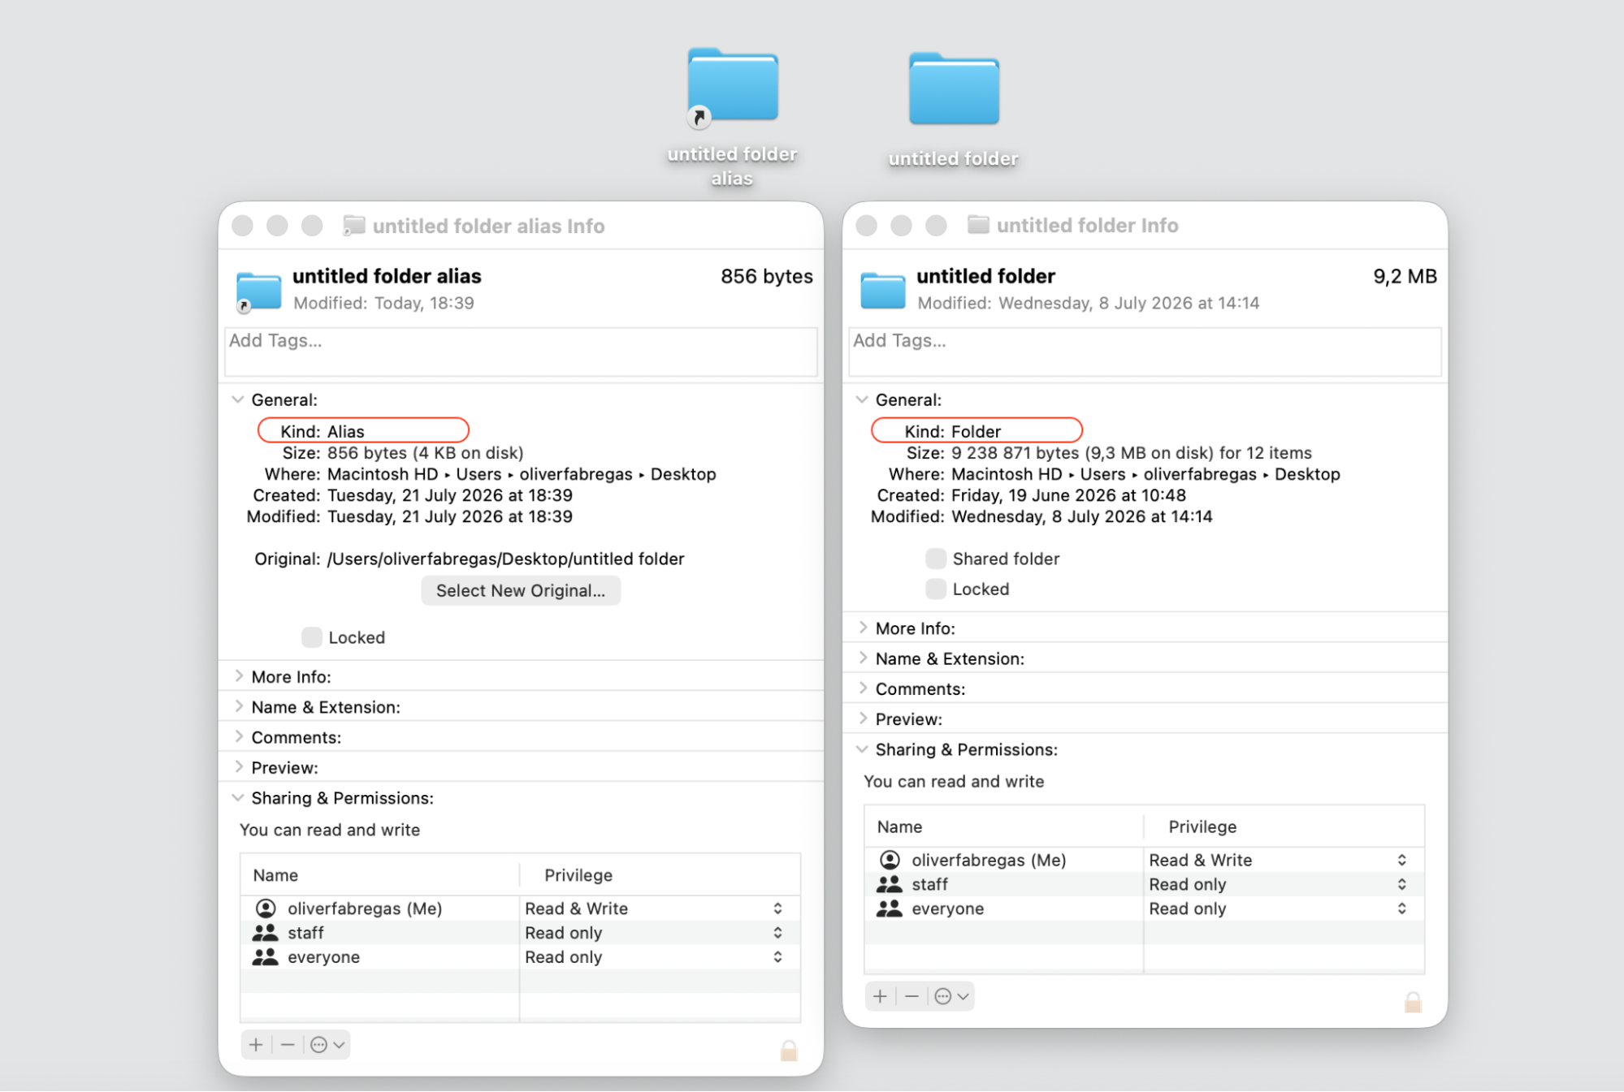Click Add Tags field in alias Info window
This screenshot has height=1092, width=1624.
[521, 352]
